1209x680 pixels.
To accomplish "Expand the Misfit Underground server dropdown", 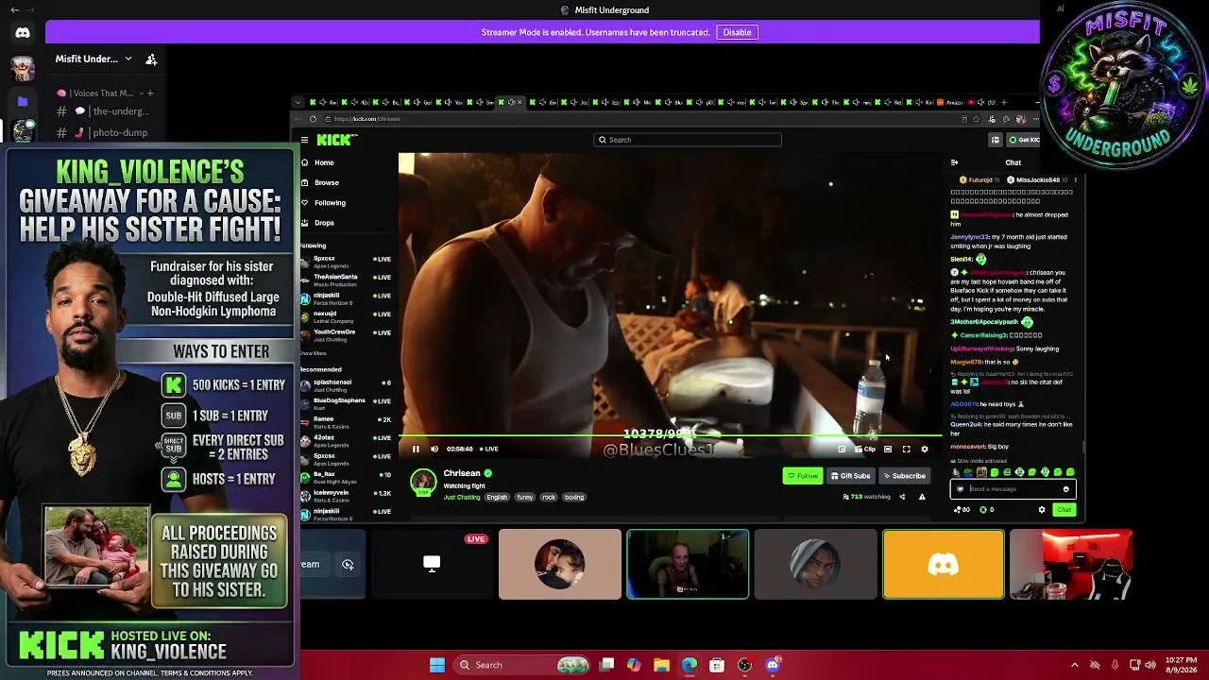I will 128,59.
